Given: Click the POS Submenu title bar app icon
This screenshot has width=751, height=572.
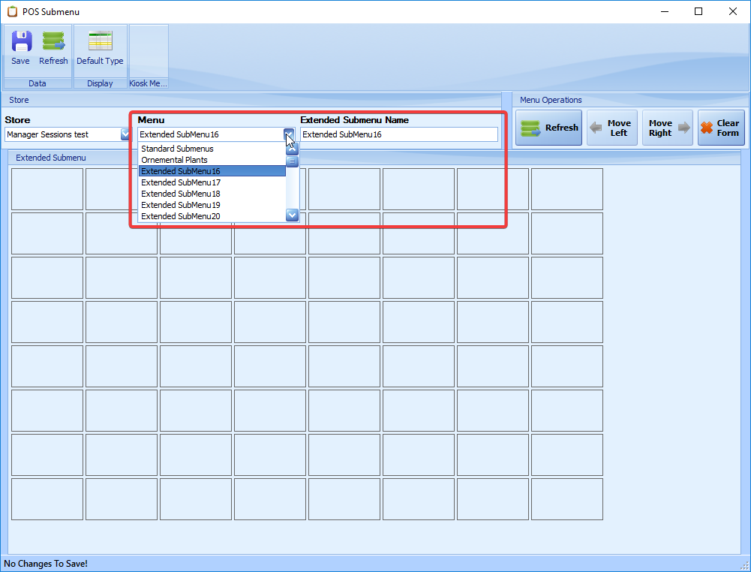Looking at the screenshot, I should (x=12, y=12).
